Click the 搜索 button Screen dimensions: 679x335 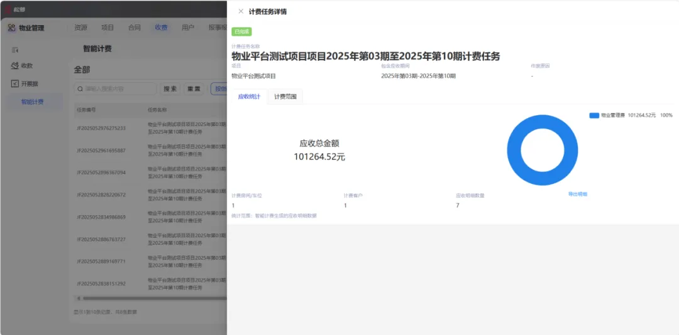click(170, 89)
